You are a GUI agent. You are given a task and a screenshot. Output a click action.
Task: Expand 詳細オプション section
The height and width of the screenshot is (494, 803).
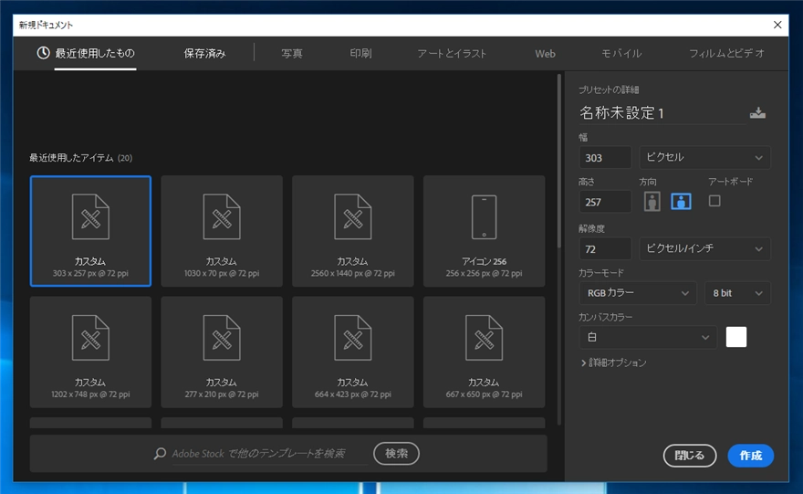tap(613, 363)
